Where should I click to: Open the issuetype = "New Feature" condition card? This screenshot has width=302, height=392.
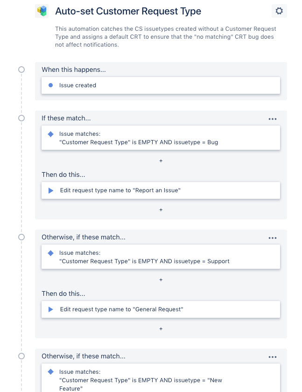161,379
